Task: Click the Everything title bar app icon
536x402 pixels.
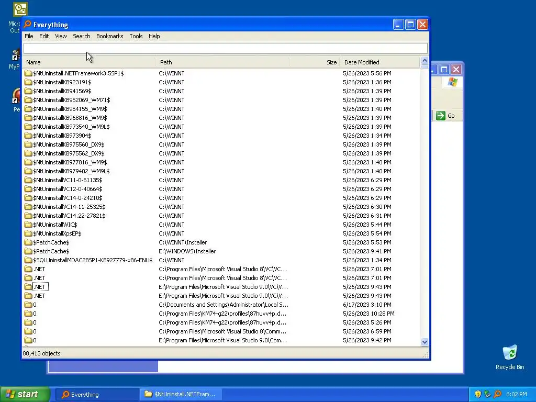Action: pyautogui.click(x=27, y=24)
